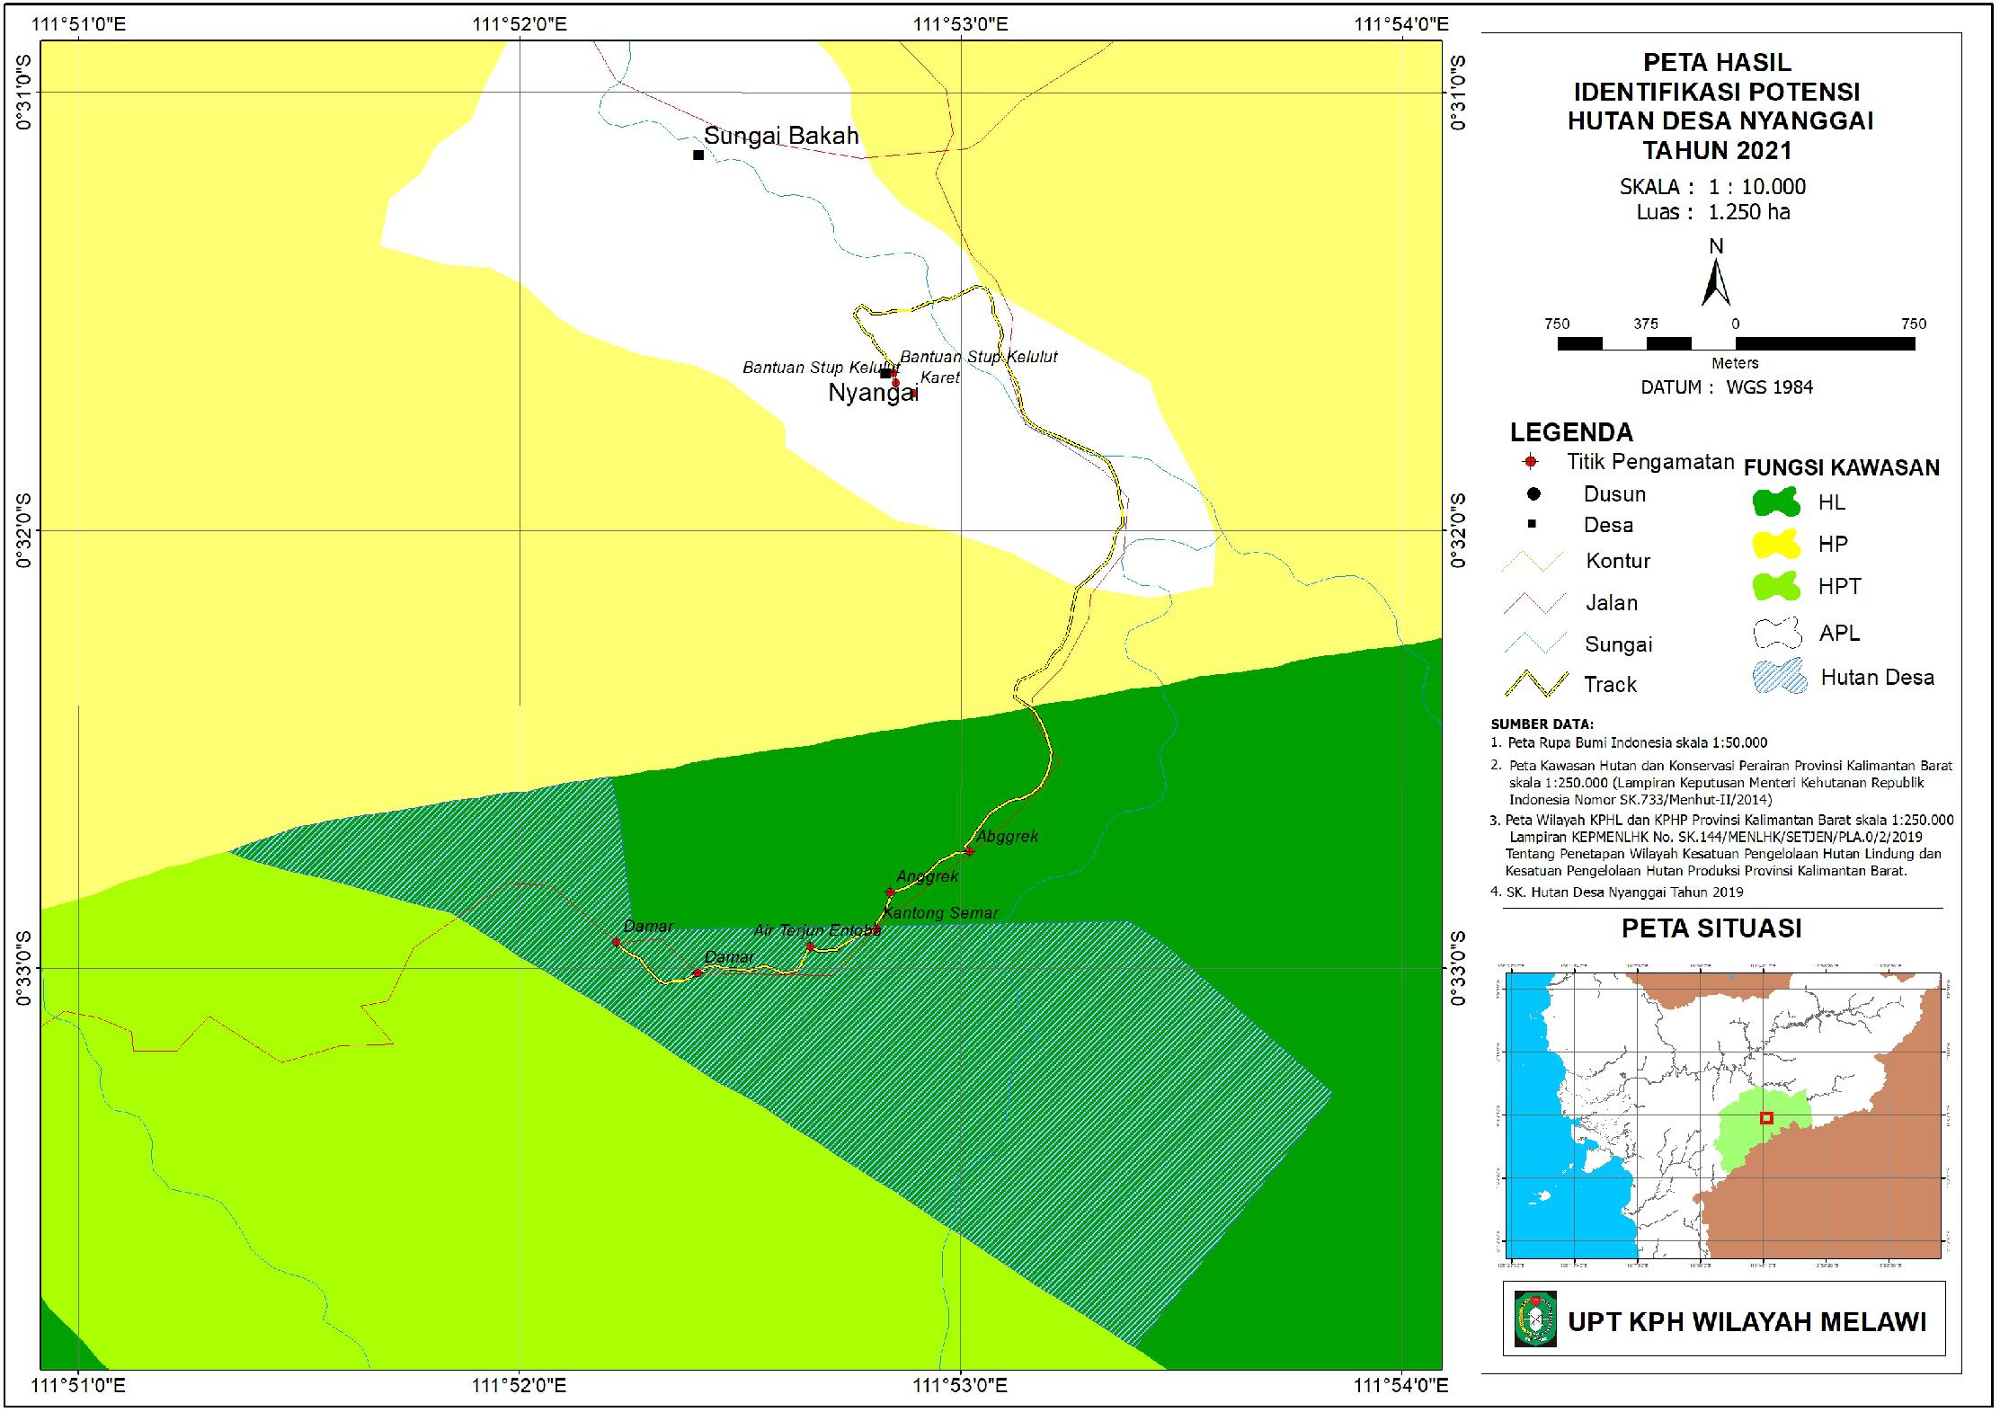Click the 'Meters' label under the scale bar

click(x=1735, y=364)
